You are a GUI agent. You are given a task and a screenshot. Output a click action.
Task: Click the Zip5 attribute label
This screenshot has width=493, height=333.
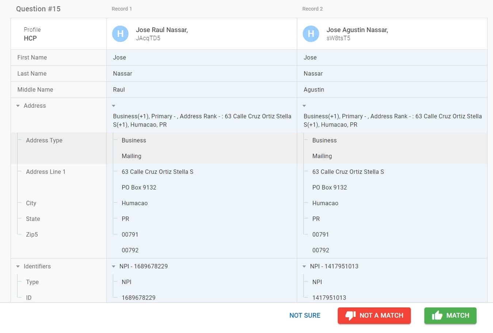point(32,235)
